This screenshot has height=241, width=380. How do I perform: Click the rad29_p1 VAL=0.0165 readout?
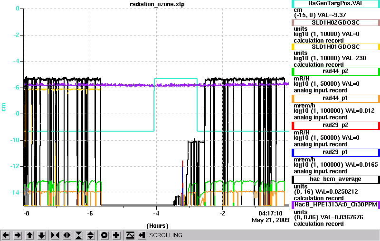tap(336, 165)
